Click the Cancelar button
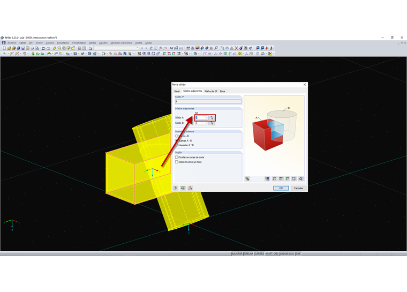Image resolution: width=407 pixels, height=292 pixels. coord(298,188)
